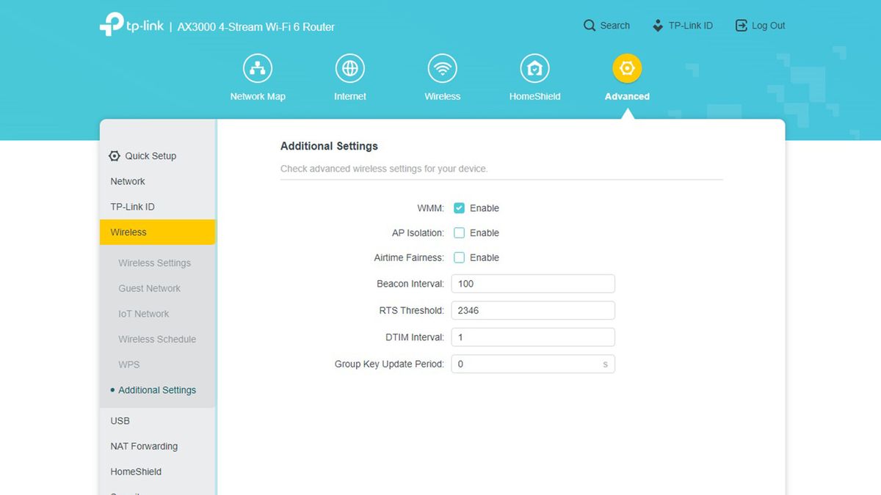Select the Advanced gear icon
The width and height of the screenshot is (881, 495).
[627, 69]
